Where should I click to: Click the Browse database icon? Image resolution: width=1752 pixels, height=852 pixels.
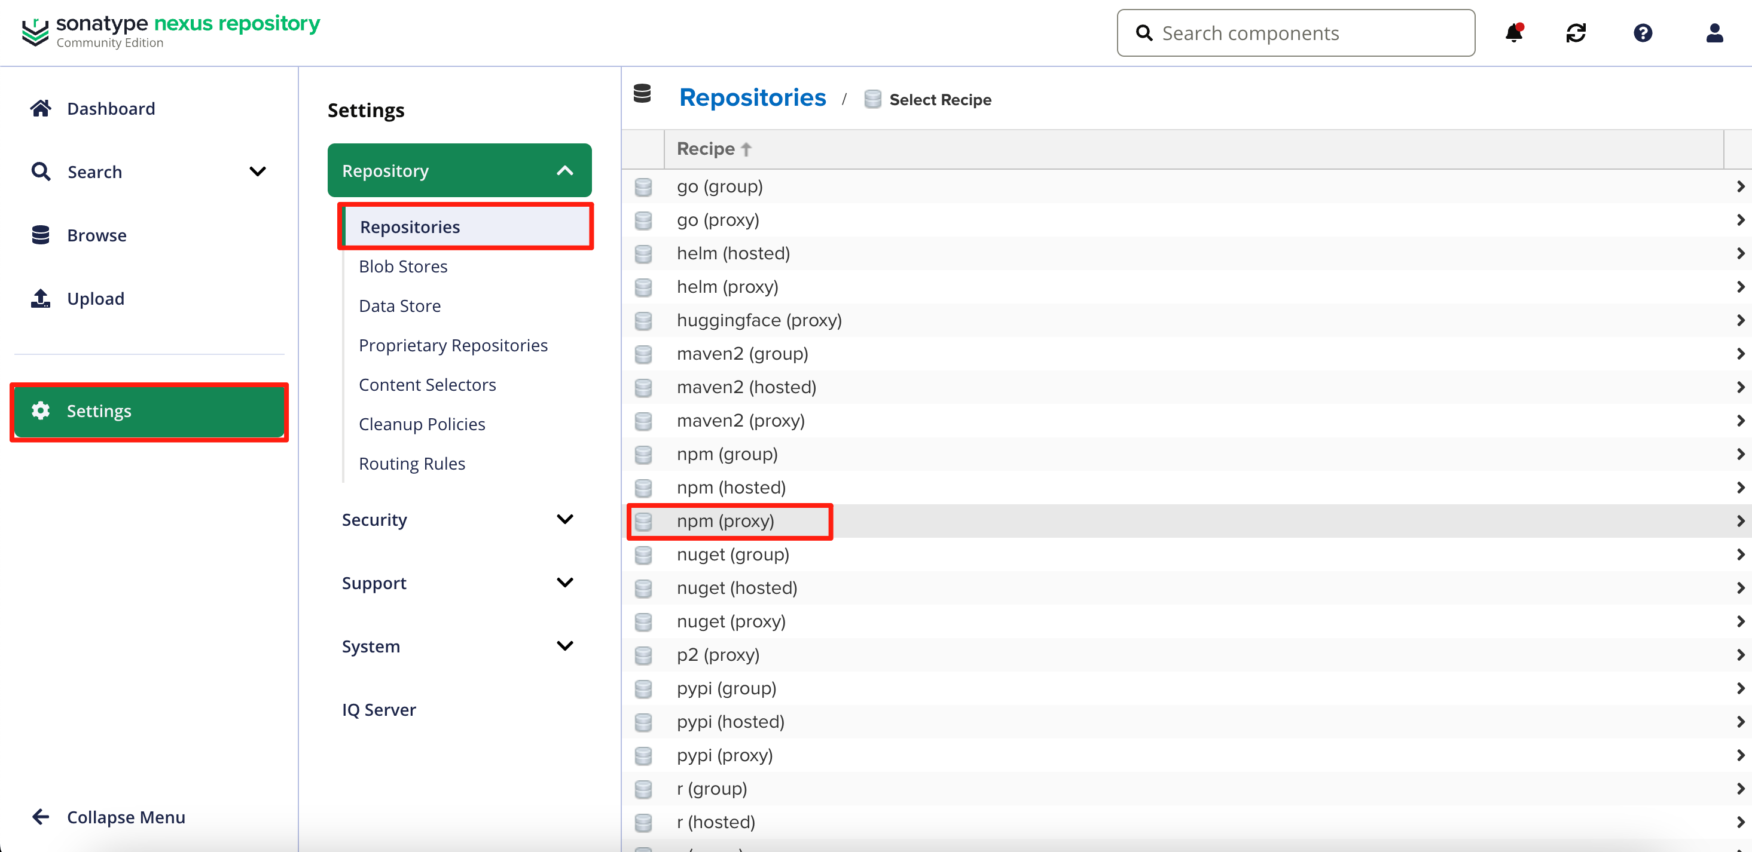pyautogui.click(x=41, y=235)
